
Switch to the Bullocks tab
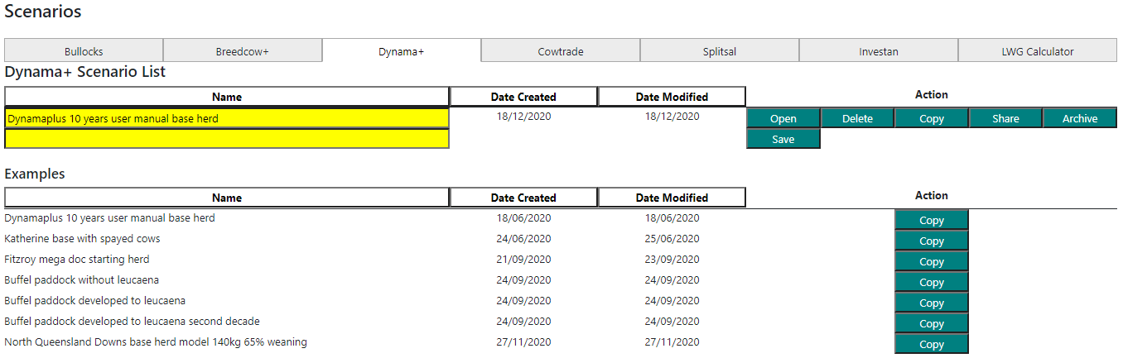(84, 50)
